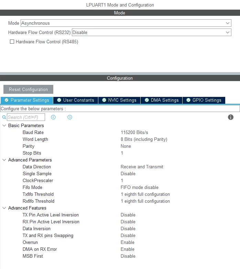The image size is (240, 269).
Task: Click the Parity value None
Action: click(126, 146)
